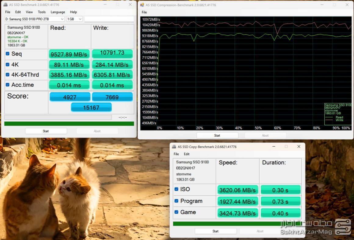Click the empty text field beside 1 GB dropdown
The height and width of the screenshot is (240, 354).
[x=109, y=19]
